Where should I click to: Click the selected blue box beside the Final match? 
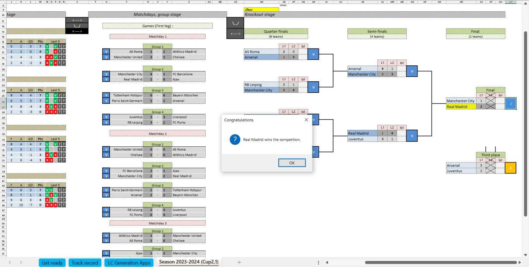pos(511,103)
